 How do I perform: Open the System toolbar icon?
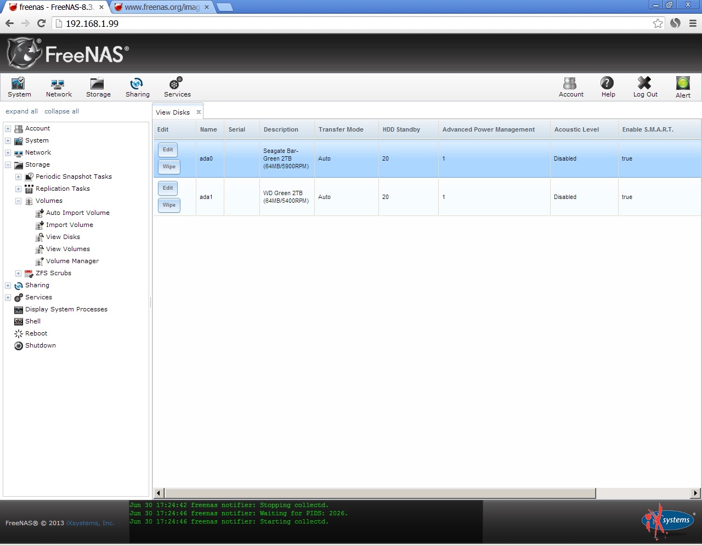click(18, 87)
